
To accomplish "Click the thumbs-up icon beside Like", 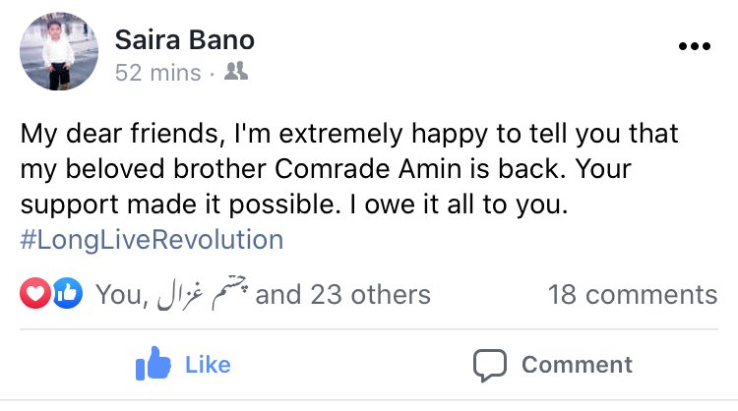I will [154, 366].
